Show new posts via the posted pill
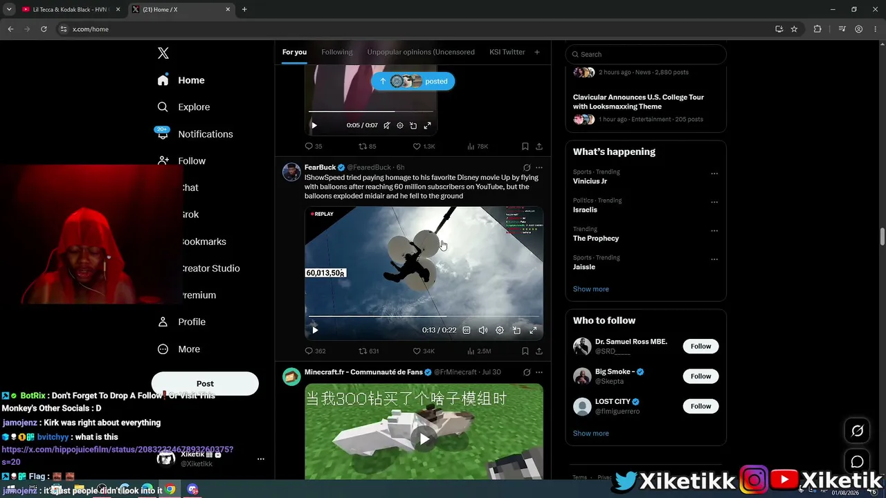Viewport: 886px width, 498px height. (x=413, y=81)
